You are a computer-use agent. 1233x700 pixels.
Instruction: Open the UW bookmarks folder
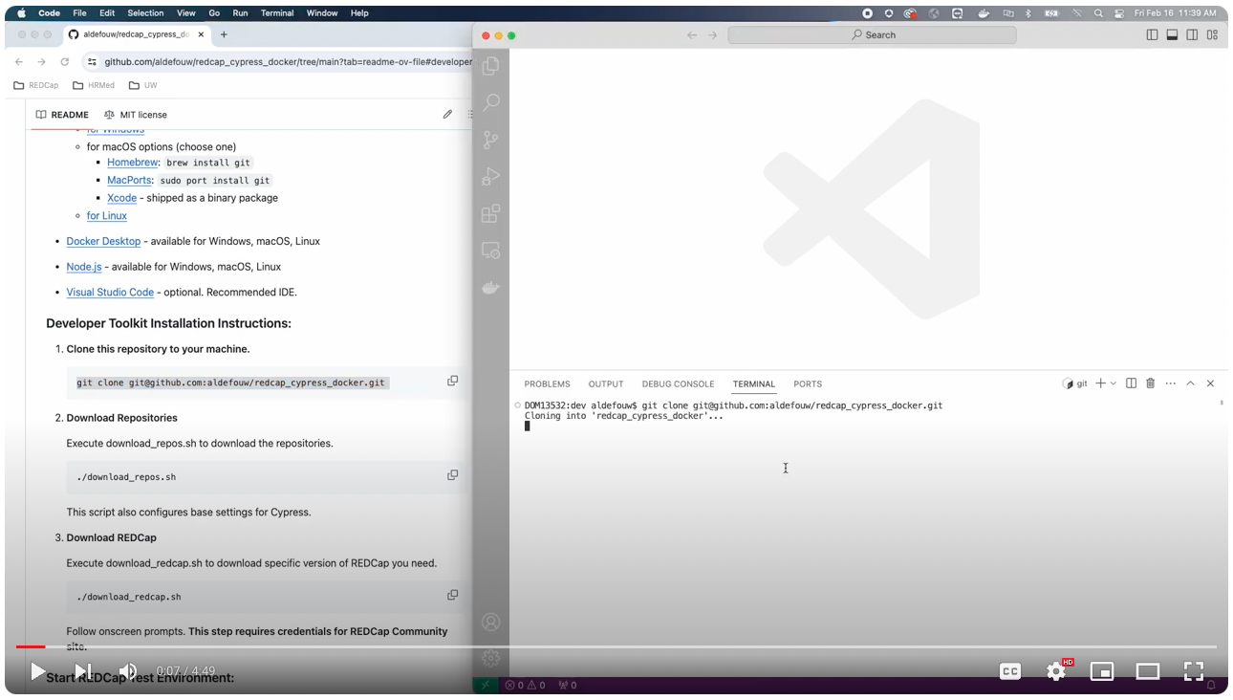[142, 85]
